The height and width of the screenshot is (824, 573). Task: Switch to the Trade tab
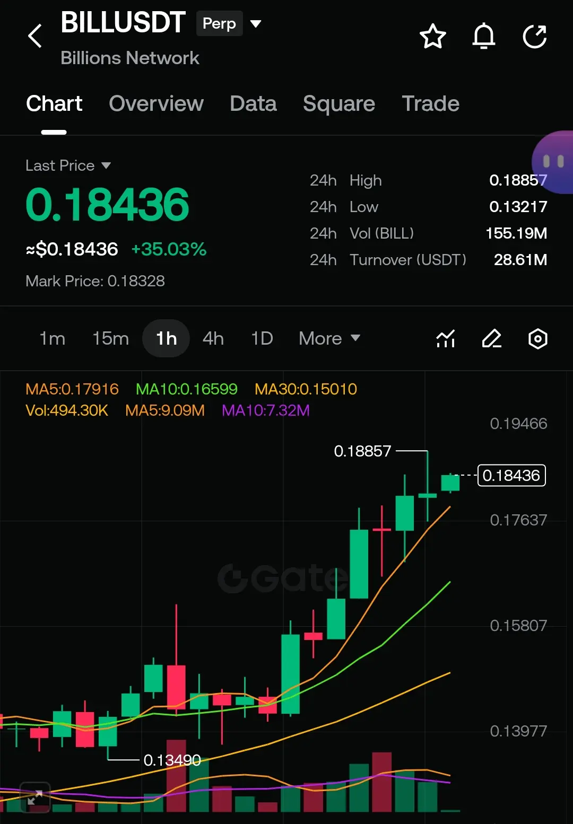coord(430,104)
